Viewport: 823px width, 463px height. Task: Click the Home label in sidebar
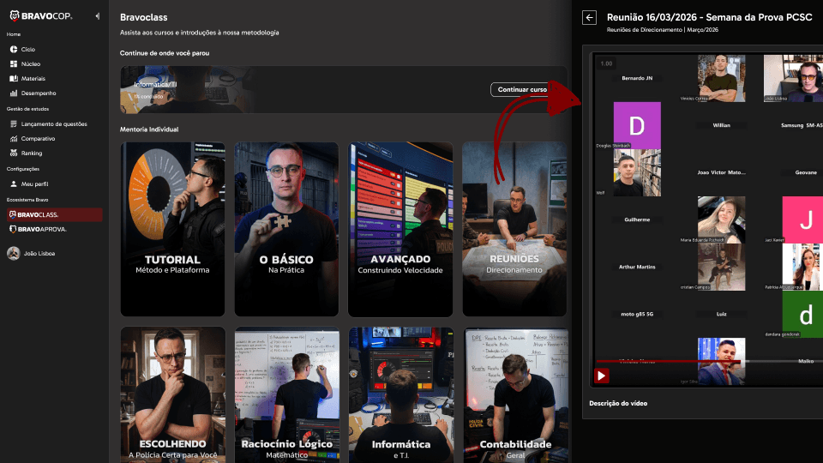point(14,34)
